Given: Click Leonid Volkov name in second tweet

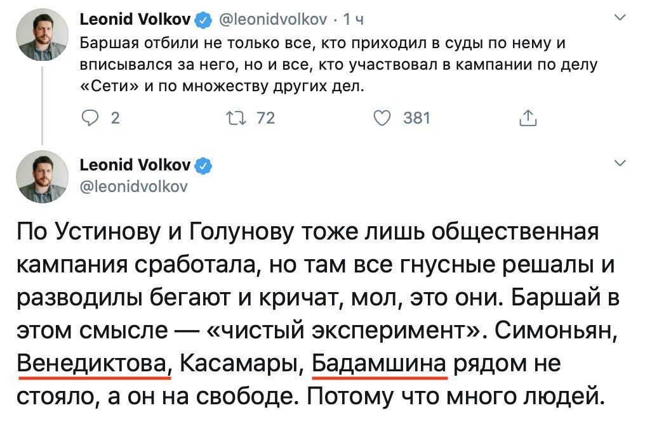Looking at the screenshot, I should pyautogui.click(x=135, y=165).
